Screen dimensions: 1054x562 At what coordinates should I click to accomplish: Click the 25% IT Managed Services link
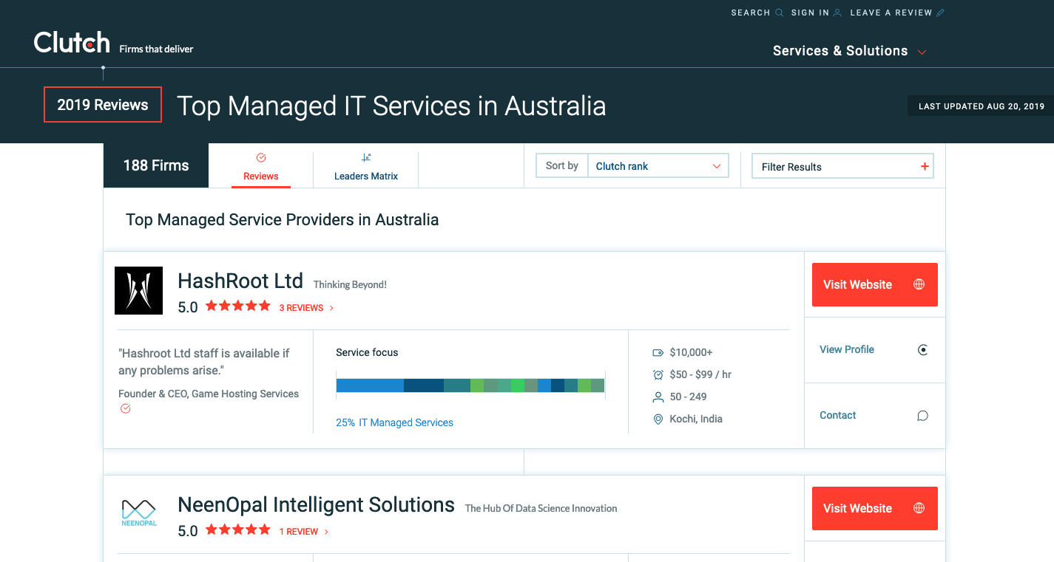[394, 422]
